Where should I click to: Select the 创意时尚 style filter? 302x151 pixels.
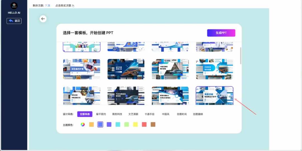tap(182, 114)
